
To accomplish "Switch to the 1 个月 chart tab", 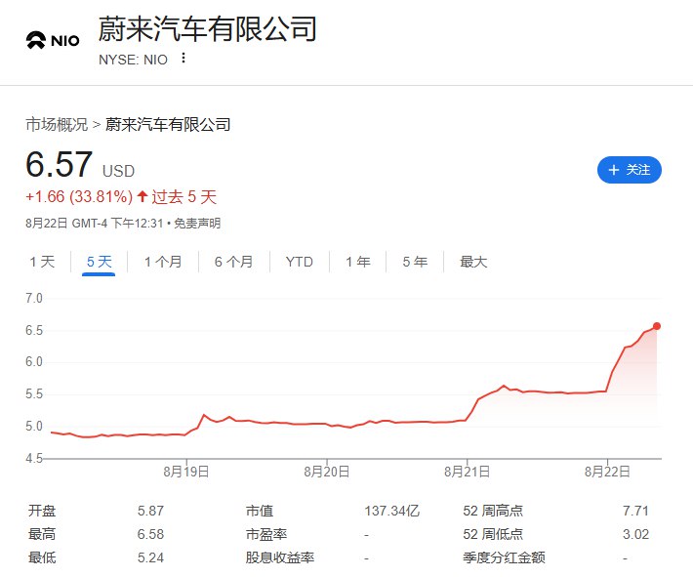I will coord(163,262).
